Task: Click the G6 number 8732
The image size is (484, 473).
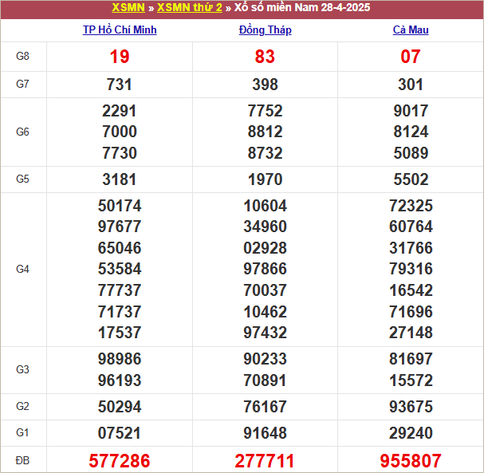Action: tap(265, 153)
